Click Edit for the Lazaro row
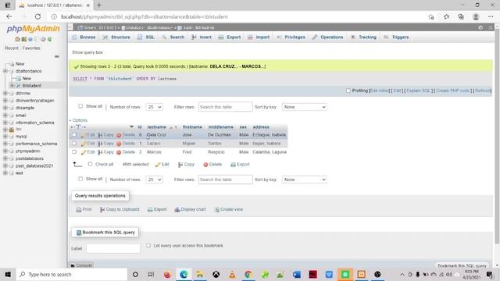 pos(87,144)
